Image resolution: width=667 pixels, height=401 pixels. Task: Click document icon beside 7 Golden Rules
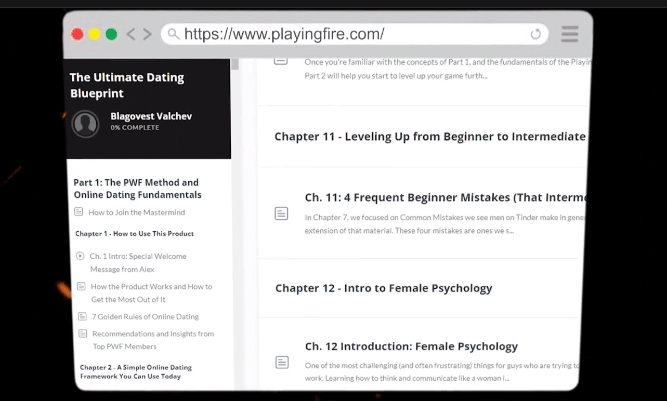click(82, 316)
